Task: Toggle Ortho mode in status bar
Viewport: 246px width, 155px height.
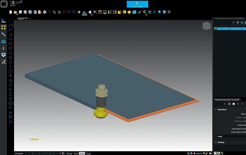Action: click(x=82, y=153)
